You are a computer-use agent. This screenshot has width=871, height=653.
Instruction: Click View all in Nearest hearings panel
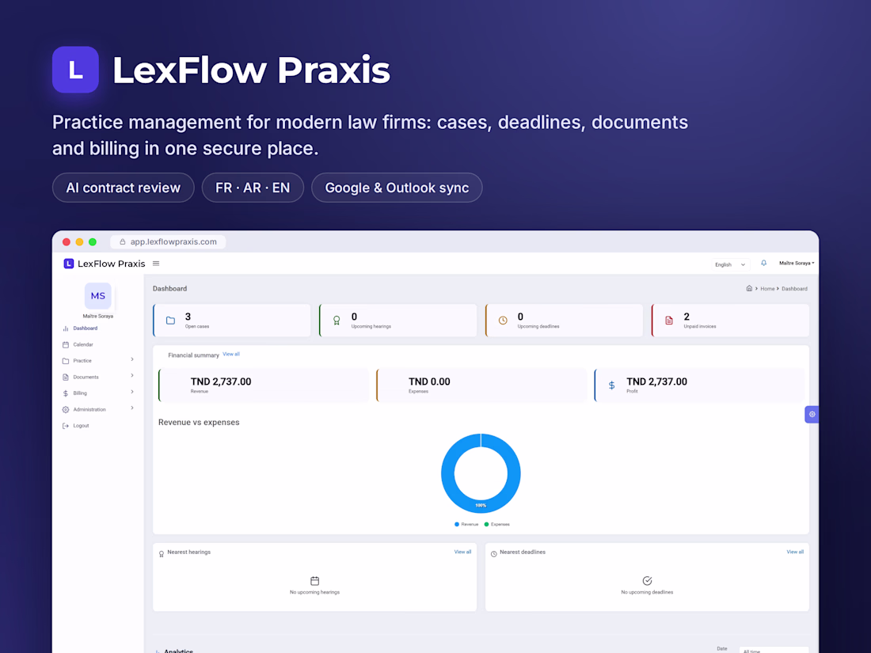point(462,552)
